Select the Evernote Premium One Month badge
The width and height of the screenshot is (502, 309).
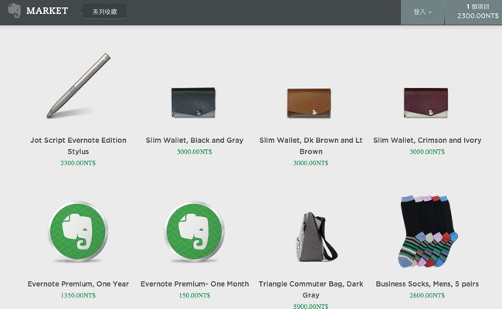pyautogui.click(x=195, y=231)
